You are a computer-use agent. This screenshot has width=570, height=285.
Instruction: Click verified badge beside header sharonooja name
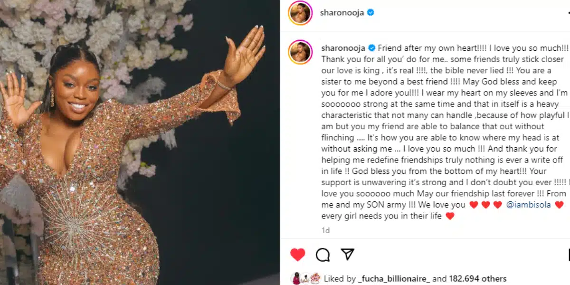point(370,13)
